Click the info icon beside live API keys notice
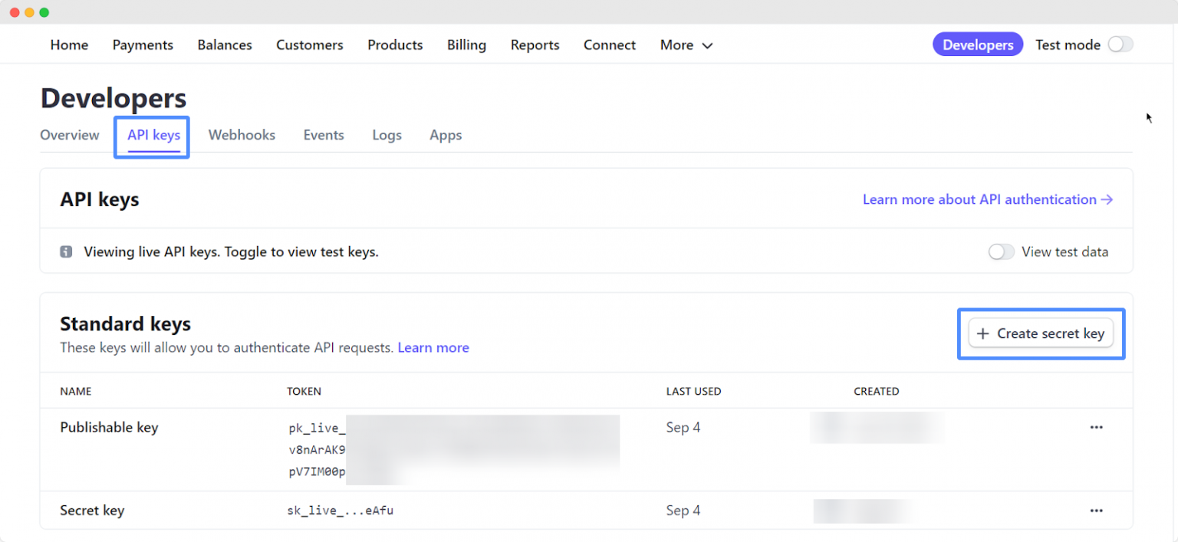 click(66, 251)
